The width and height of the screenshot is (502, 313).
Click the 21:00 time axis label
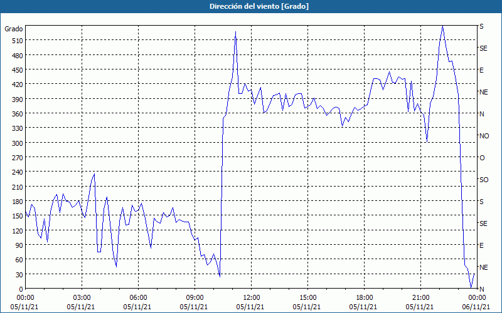click(420, 298)
